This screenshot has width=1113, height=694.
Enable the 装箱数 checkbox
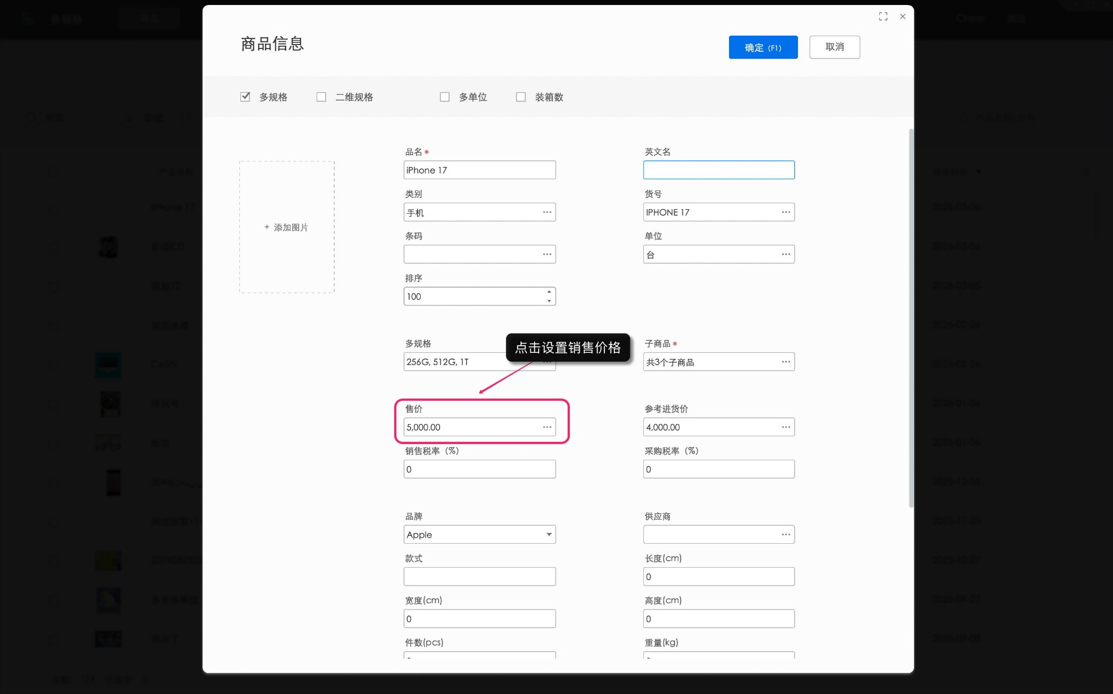pyautogui.click(x=520, y=96)
